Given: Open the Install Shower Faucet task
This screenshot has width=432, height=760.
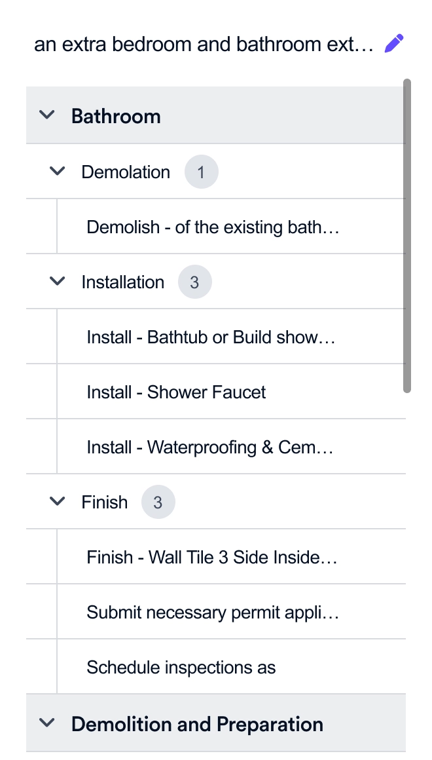Looking at the screenshot, I should pyautogui.click(x=177, y=392).
